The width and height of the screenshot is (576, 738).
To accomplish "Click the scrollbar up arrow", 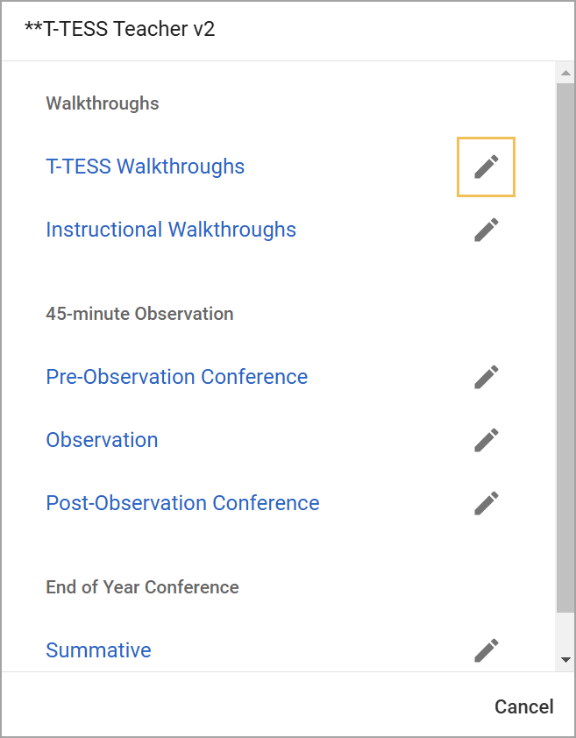I will [565, 73].
